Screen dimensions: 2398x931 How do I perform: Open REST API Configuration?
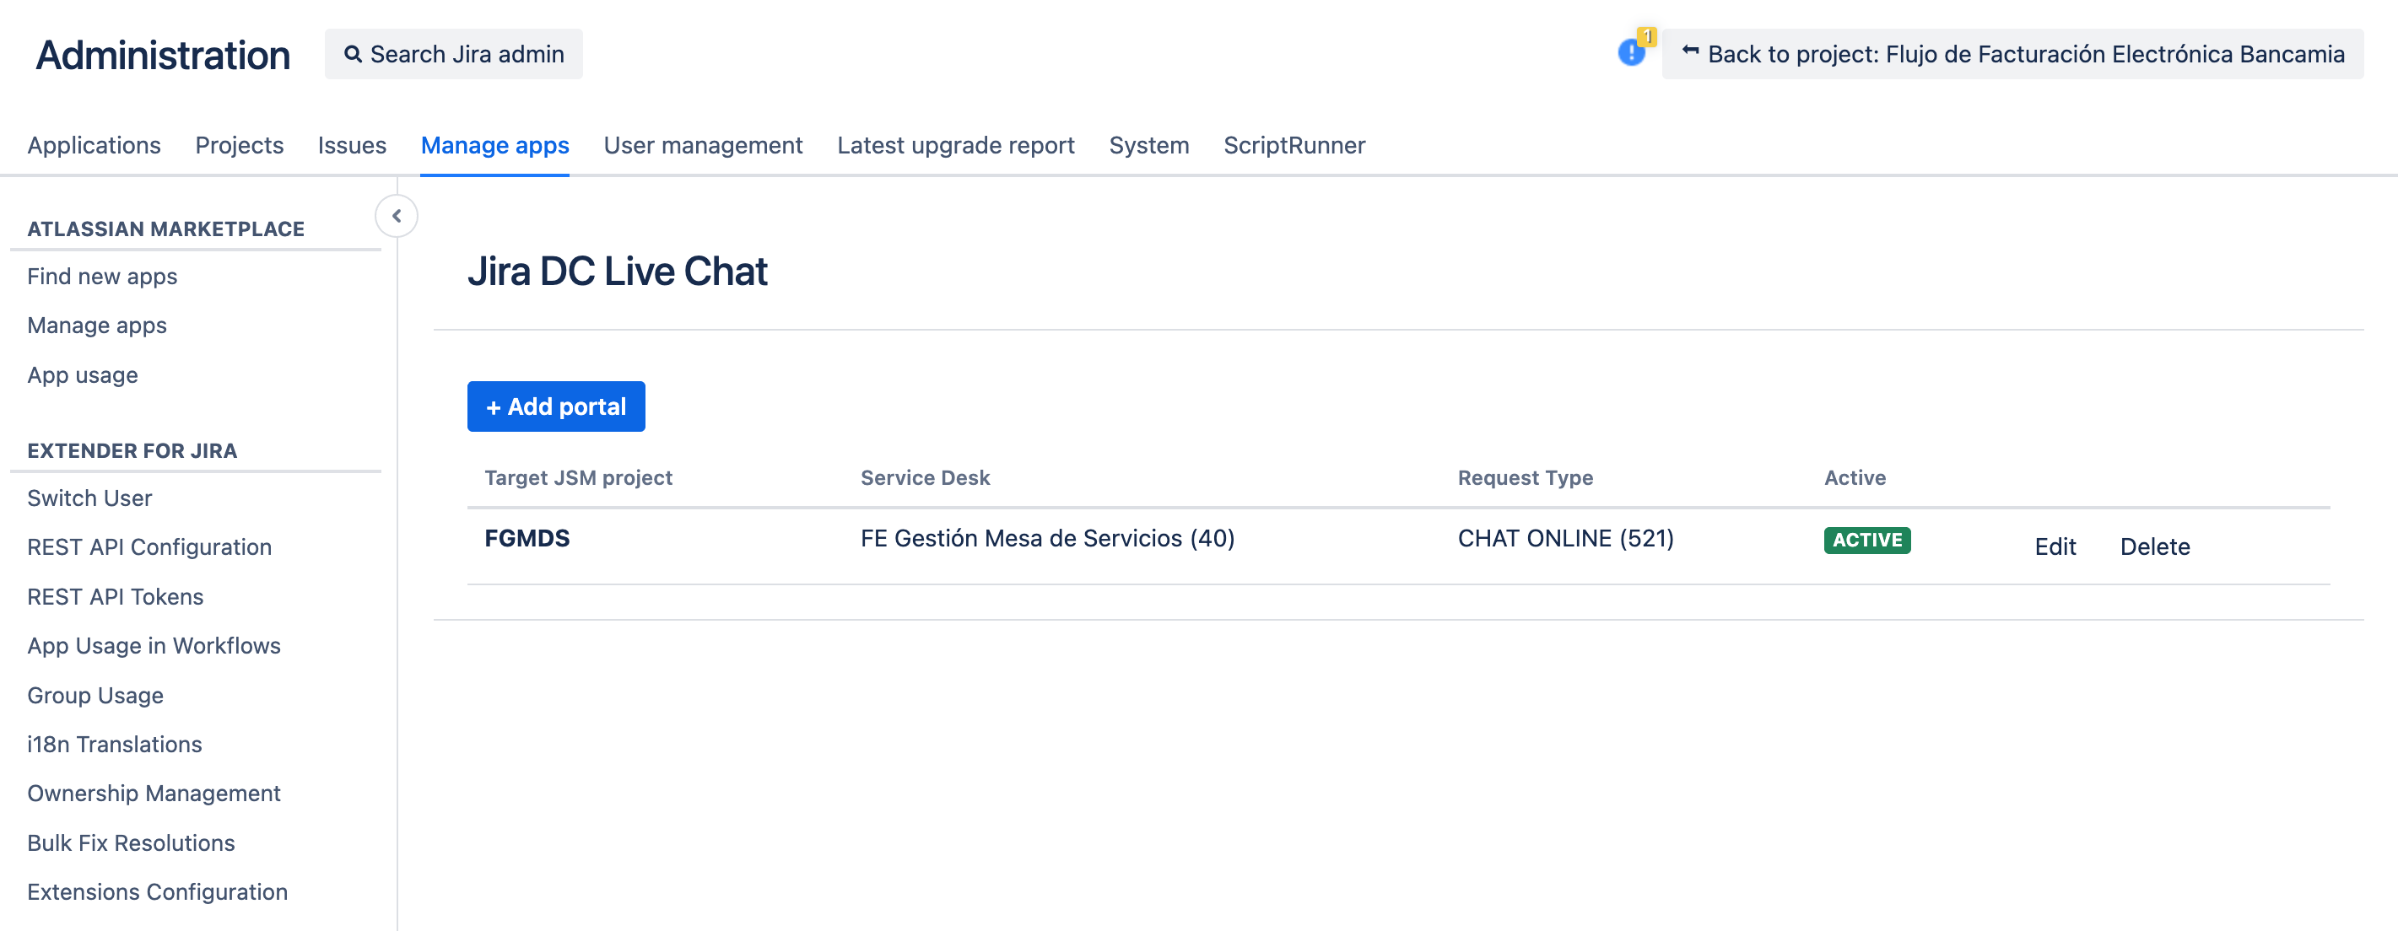click(150, 547)
